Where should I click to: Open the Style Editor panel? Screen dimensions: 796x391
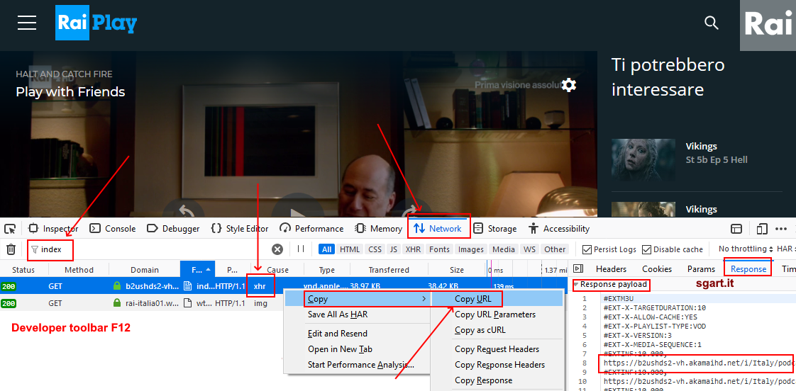pyautogui.click(x=240, y=229)
